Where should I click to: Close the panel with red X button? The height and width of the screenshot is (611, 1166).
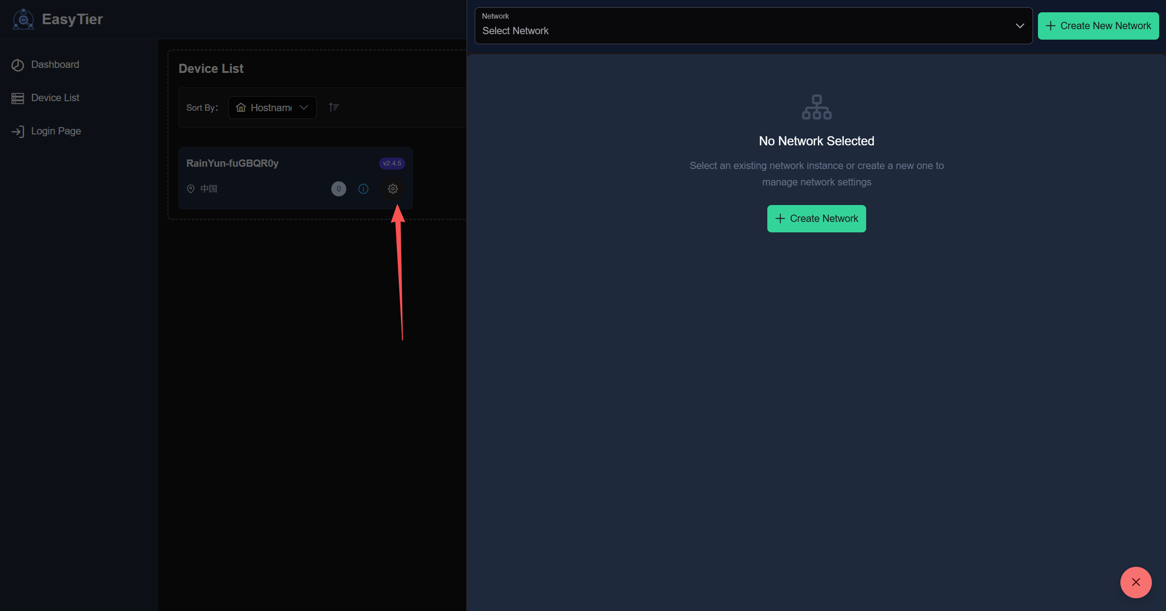click(x=1135, y=582)
